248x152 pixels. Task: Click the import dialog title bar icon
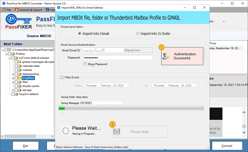coord(59,8)
